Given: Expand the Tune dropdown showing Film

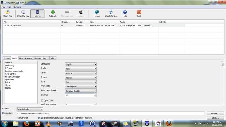Looking at the screenshot, I should [81, 82].
